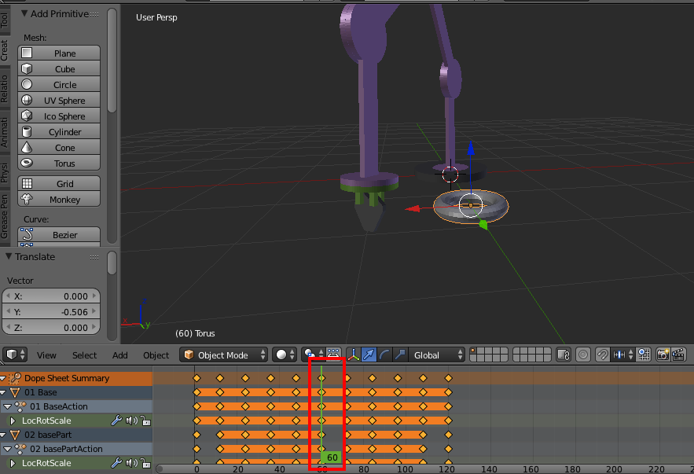The image size is (694, 474).
Task: Click the second scene layer grid block
Action: pyautogui.click(x=531, y=355)
